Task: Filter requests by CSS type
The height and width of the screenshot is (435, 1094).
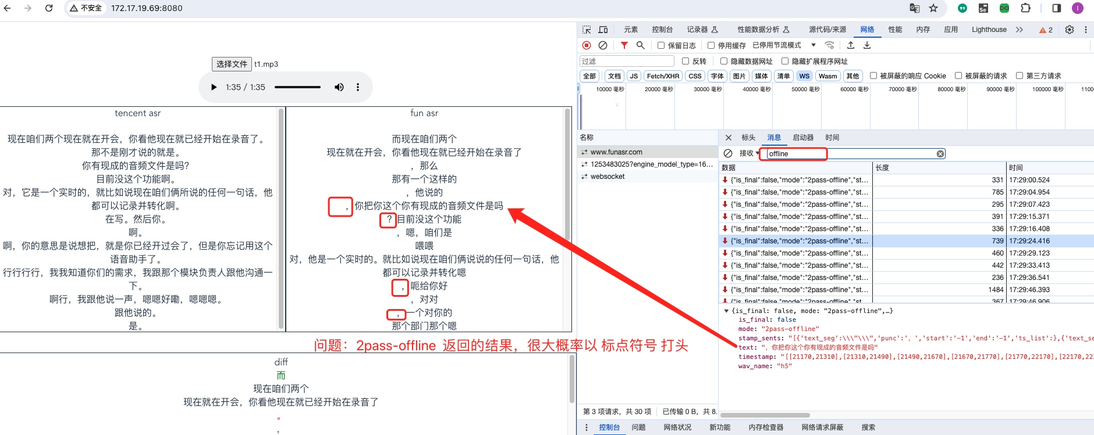Action: pos(695,76)
